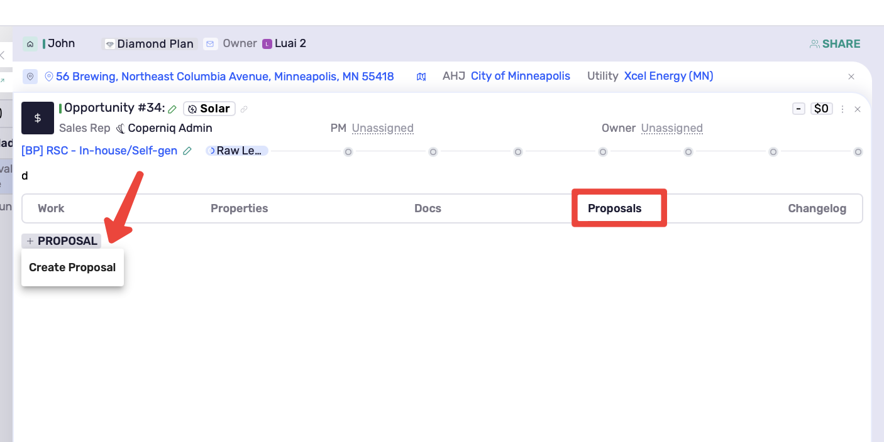Select the Solar trade chip

pos(209,109)
